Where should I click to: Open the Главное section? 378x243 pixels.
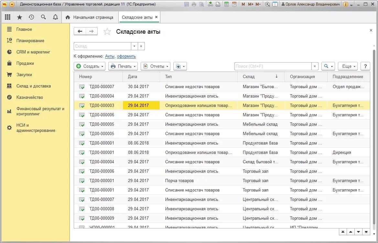[24, 29]
